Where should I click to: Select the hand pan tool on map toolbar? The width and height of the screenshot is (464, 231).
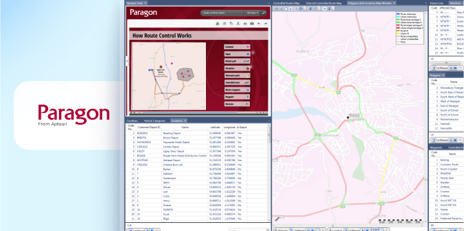286,9
